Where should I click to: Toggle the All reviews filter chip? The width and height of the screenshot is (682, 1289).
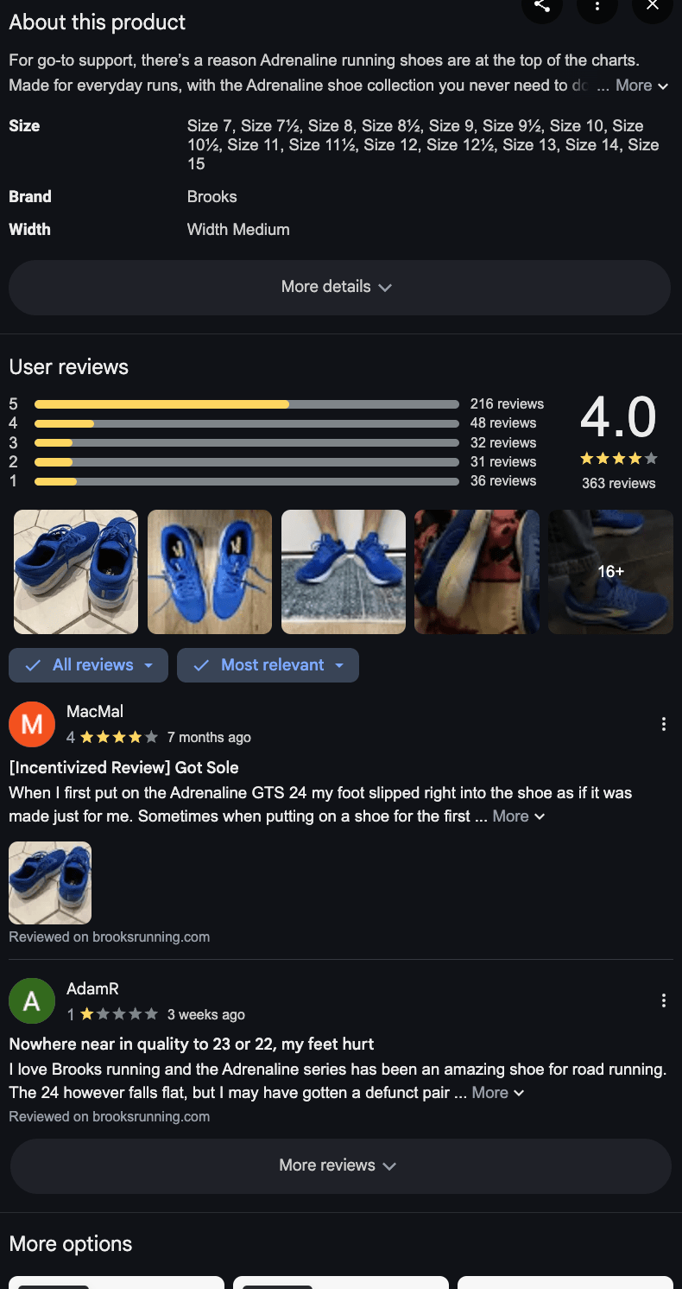click(x=88, y=665)
